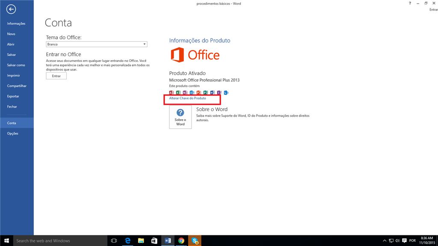Click the Word product icon
The height and width of the screenshot is (246, 438).
pos(212,93)
